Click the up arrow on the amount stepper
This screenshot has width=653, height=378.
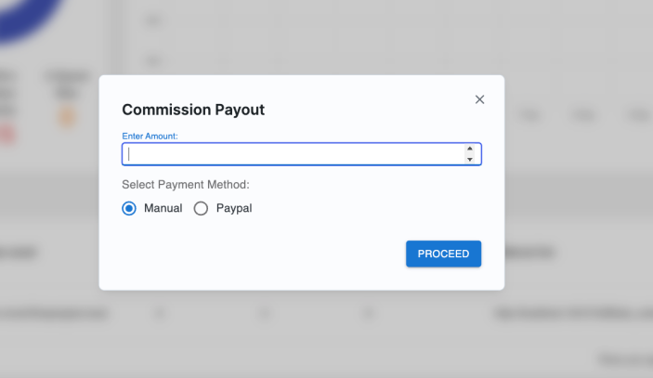(x=470, y=149)
